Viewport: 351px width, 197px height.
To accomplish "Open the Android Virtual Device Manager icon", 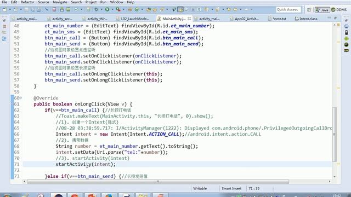I will (x=68, y=9).
